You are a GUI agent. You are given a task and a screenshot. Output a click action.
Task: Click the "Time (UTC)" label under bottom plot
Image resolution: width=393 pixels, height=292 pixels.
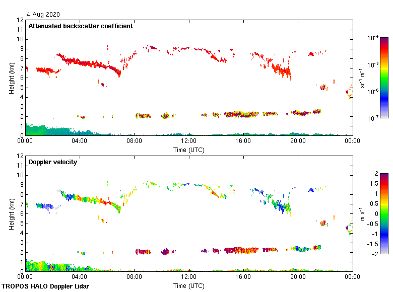[188, 285]
